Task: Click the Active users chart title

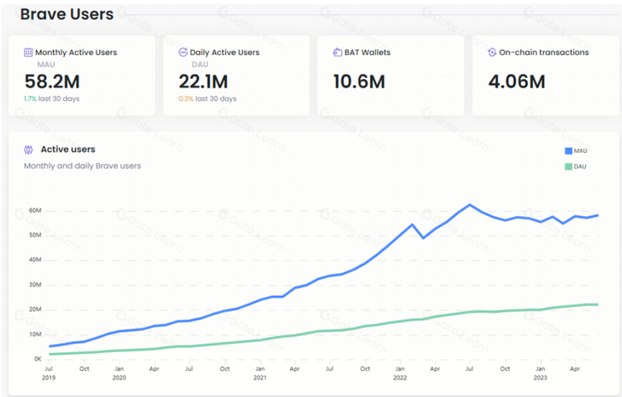Action: [x=68, y=149]
